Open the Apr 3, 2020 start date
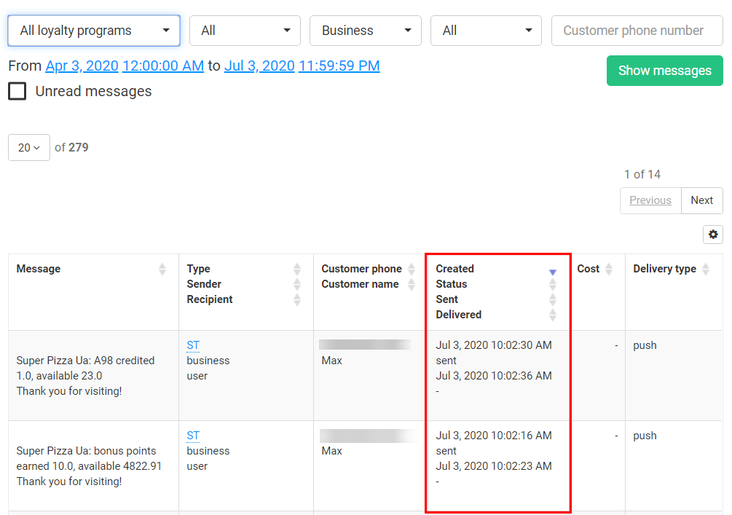The image size is (732, 515). pyautogui.click(x=82, y=66)
